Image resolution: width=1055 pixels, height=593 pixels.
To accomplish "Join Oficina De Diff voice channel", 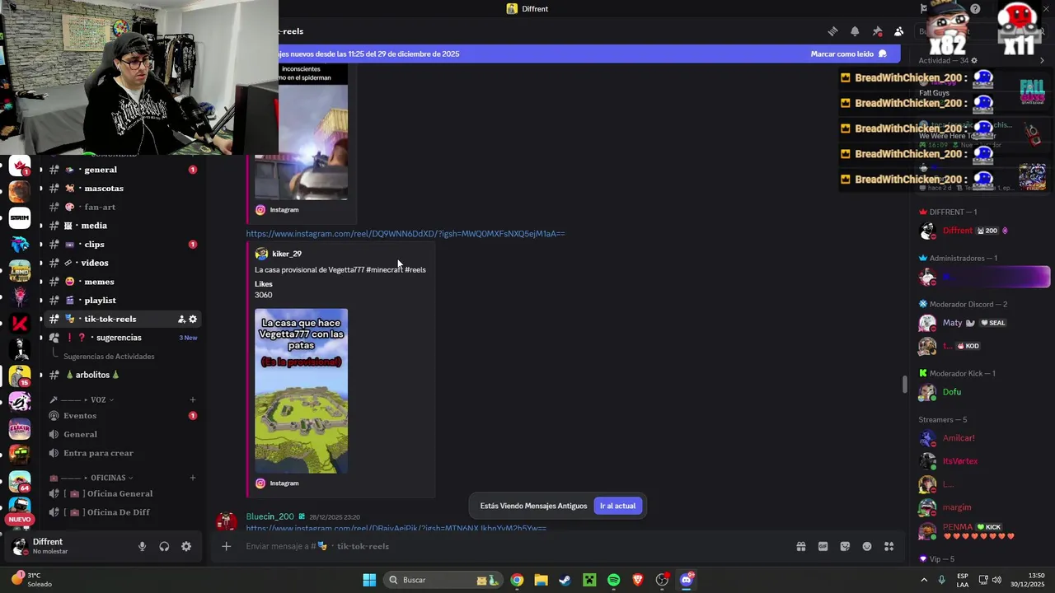I will (x=118, y=512).
